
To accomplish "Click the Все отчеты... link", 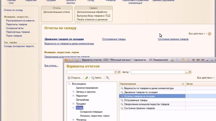I will click(51, 66).
